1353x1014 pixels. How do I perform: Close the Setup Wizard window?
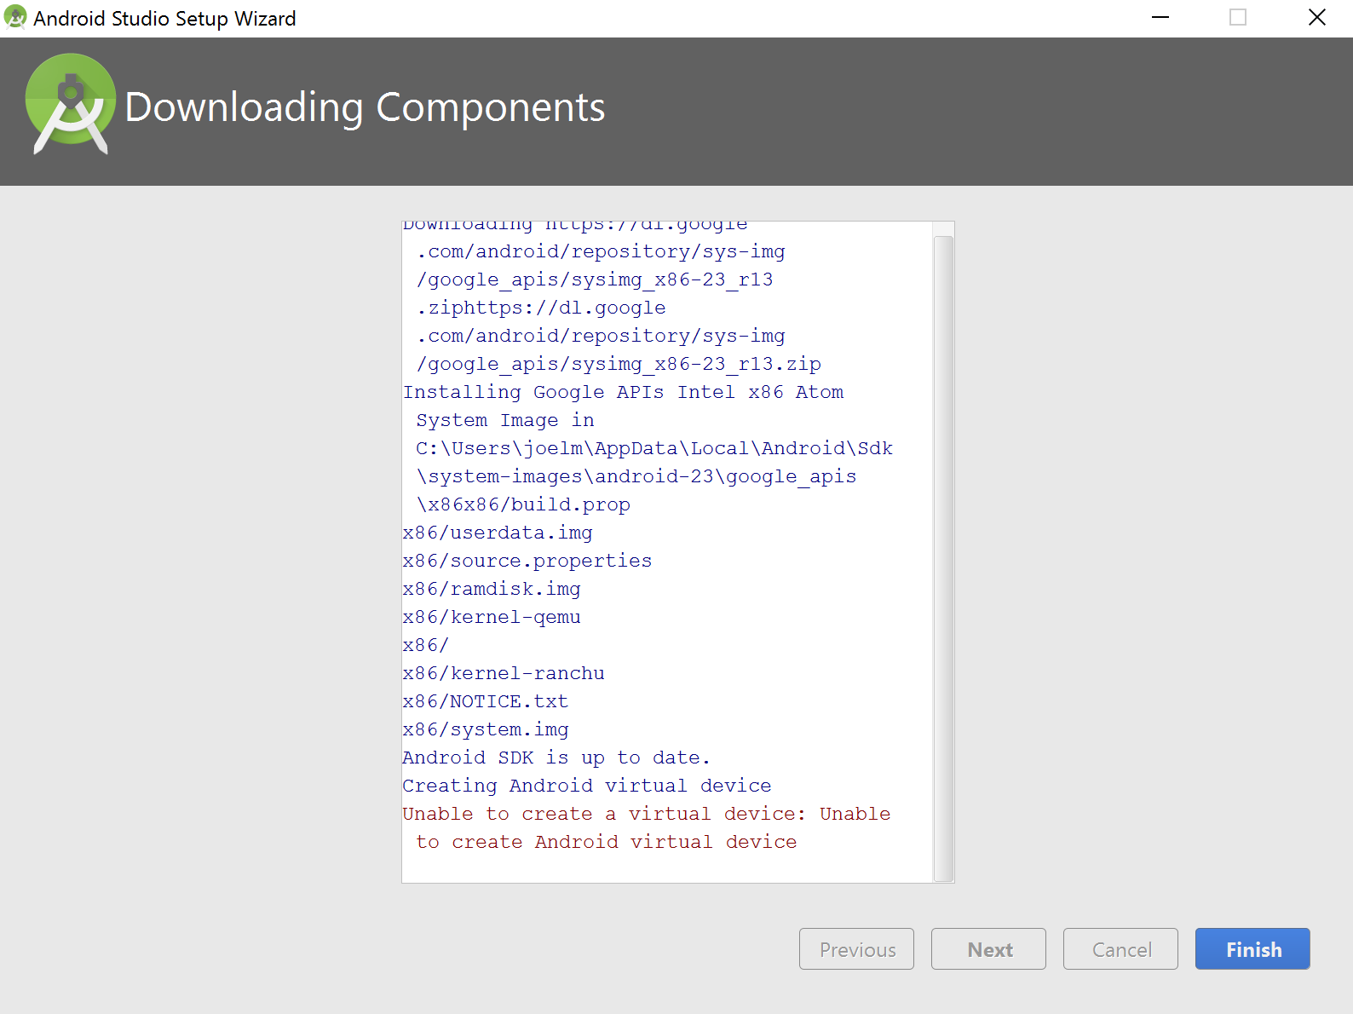[1316, 18]
